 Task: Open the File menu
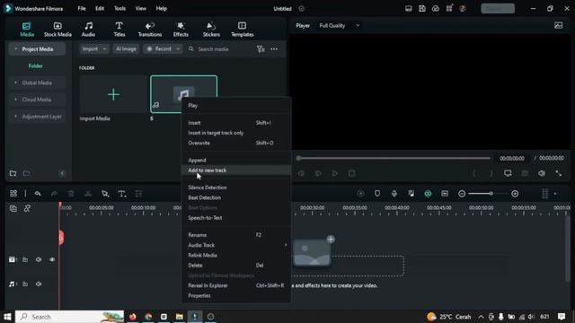[x=82, y=8]
